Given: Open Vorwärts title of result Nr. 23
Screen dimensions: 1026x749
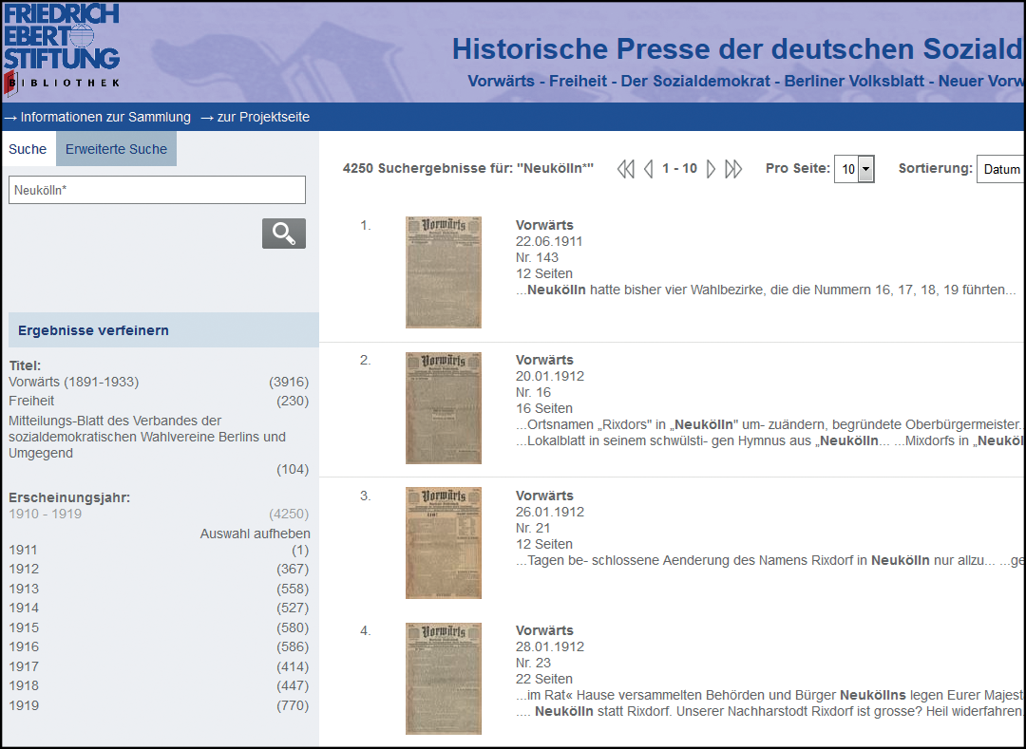Looking at the screenshot, I should (x=544, y=630).
